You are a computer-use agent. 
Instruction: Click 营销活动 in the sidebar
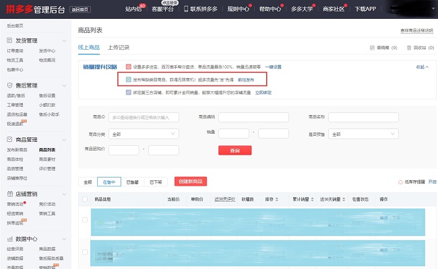coord(15,204)
